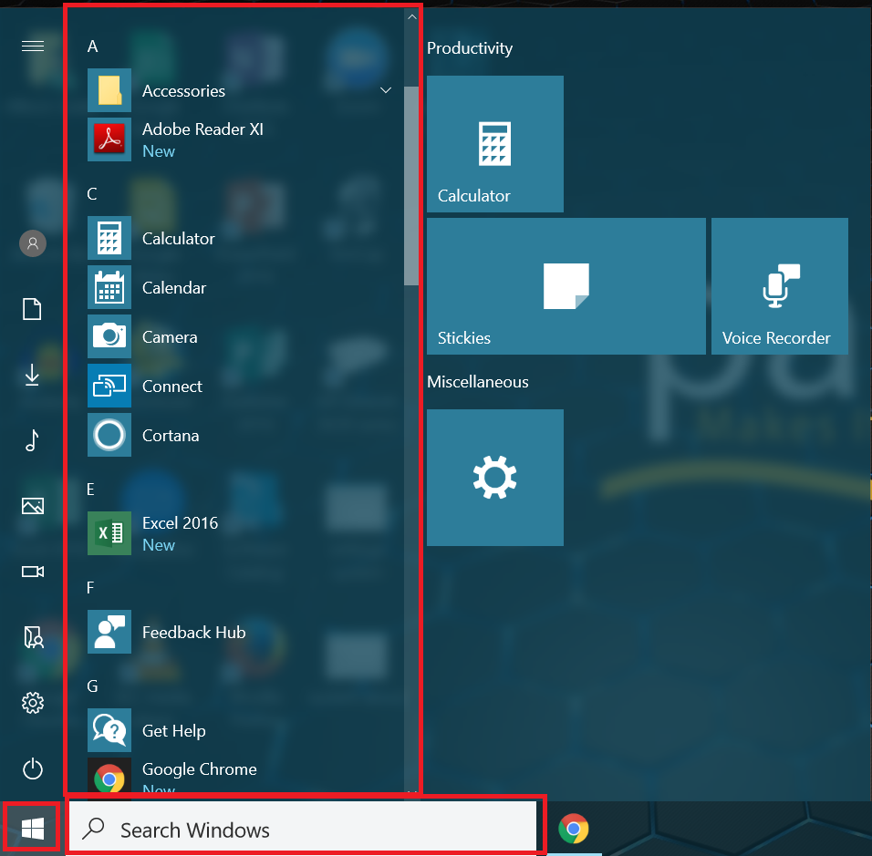The image size is (872, 856).
Task: Open the Stickies tile
Action: tap(566, 286)
